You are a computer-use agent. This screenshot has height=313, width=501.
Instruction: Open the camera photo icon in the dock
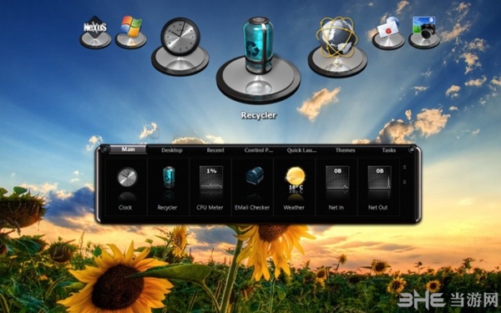tap(424, 33)
